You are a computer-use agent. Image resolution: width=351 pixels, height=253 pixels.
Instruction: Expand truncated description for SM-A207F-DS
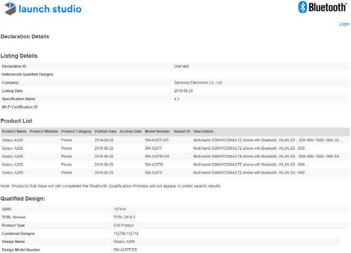point(341,141)
